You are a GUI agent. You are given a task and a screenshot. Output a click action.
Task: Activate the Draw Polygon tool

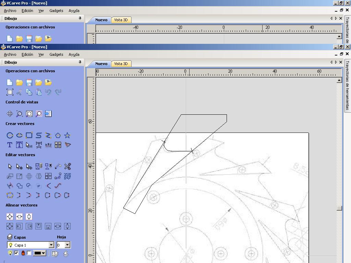point(58,135)
